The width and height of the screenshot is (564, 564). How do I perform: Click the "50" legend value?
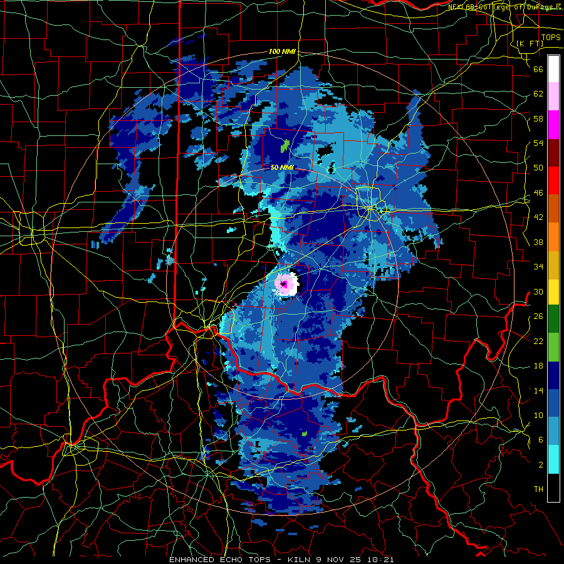(x=538, y=168)
